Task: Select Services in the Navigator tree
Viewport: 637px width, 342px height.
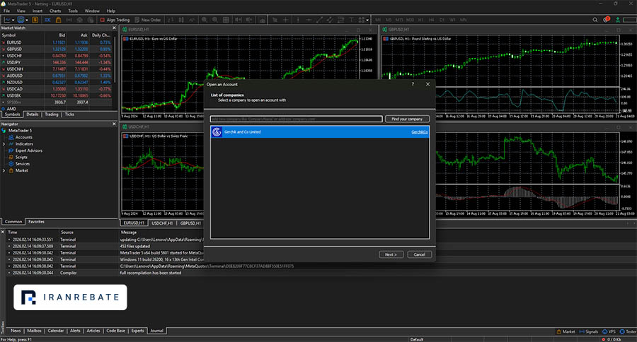Action: (x=23, y=164)
